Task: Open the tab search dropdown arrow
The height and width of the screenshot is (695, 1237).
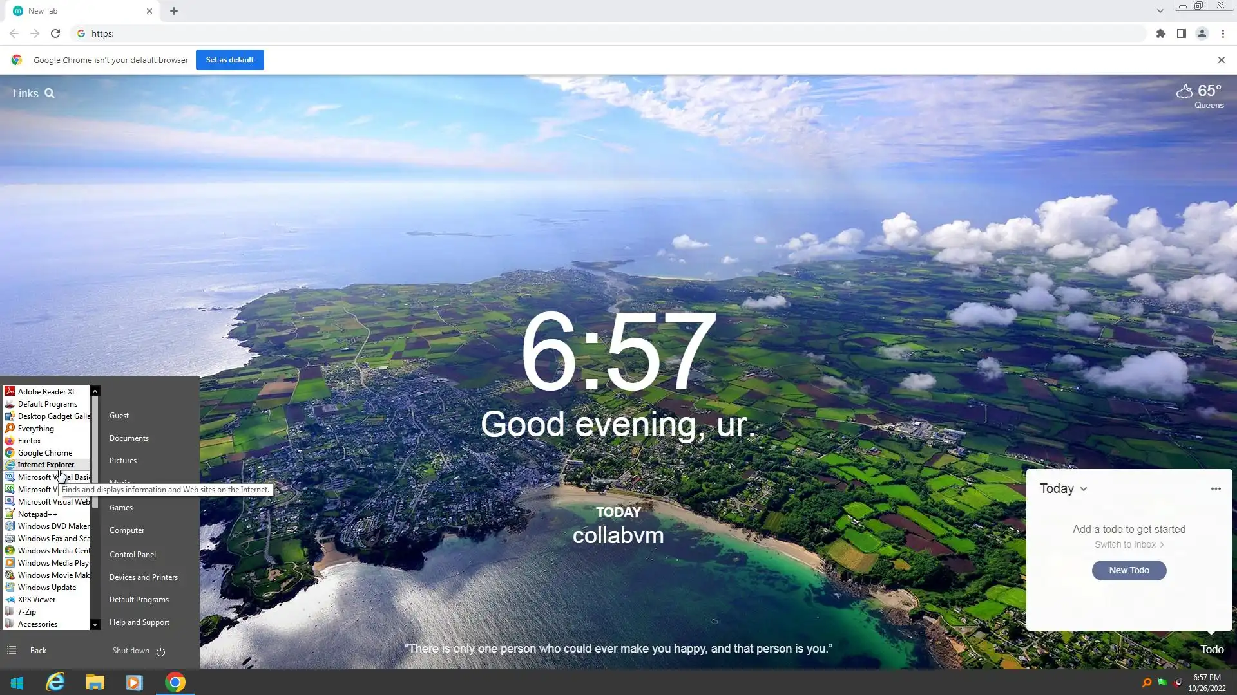Action: pyautogui.click(x=1160, y=11)
